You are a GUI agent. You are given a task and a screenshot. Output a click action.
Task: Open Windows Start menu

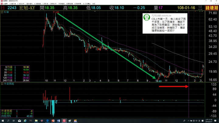click(x=2, y=121)
